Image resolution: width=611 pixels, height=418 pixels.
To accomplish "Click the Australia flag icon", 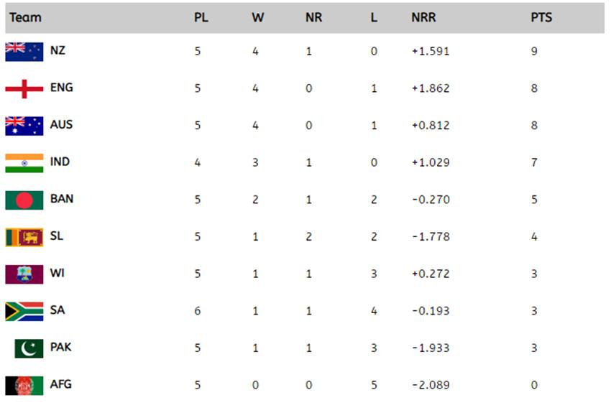I will 24,125.
